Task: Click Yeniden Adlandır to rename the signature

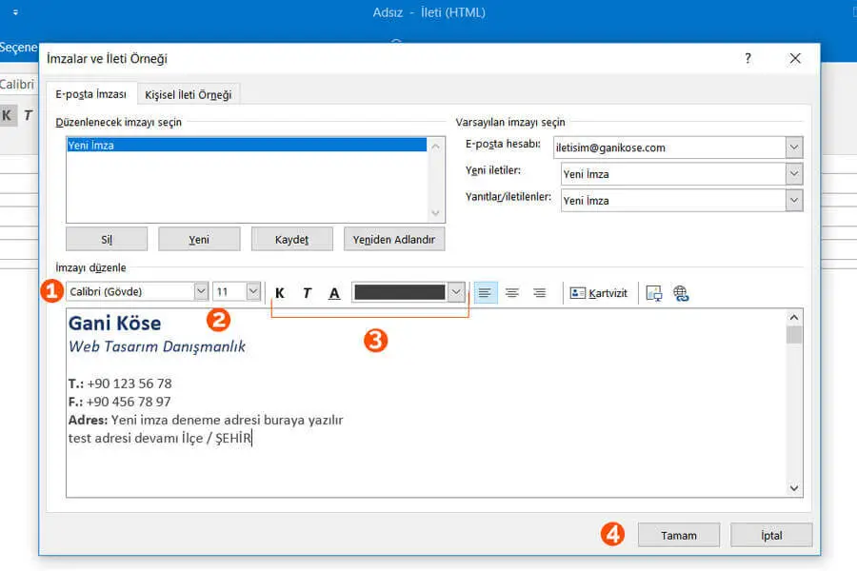Action: coord(394,239)
